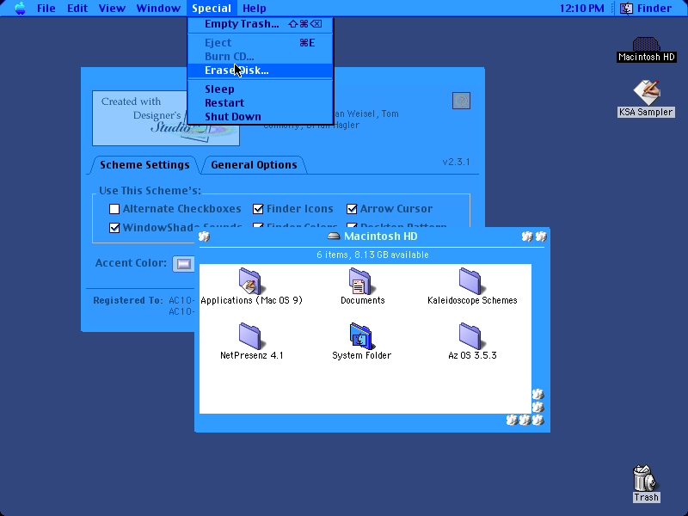The image size is (688, 516).
Task: Click the v2.3.1 version label
Action: (457, 162)
